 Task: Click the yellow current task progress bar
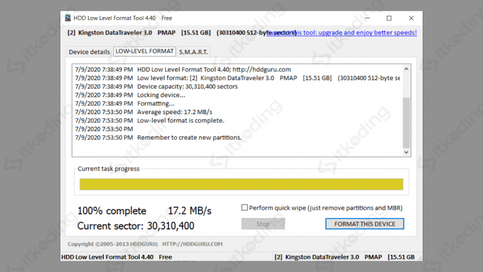241,184
